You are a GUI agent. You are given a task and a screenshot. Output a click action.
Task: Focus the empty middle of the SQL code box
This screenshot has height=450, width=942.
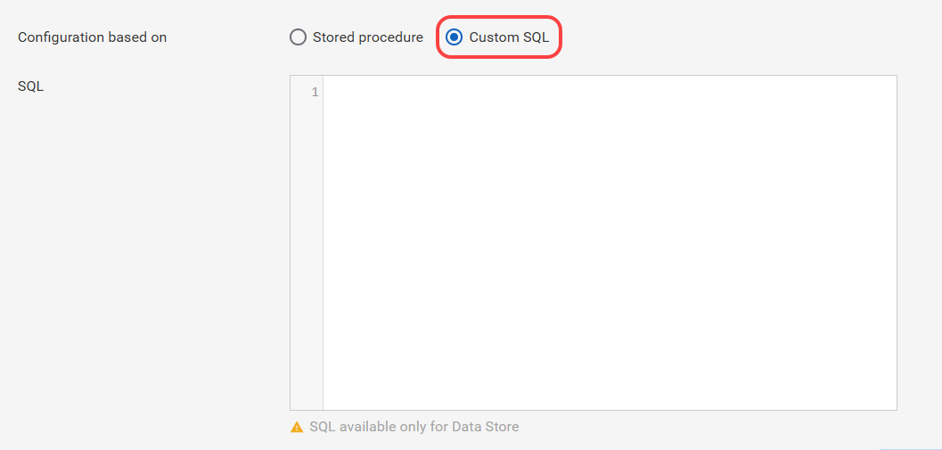610,242
